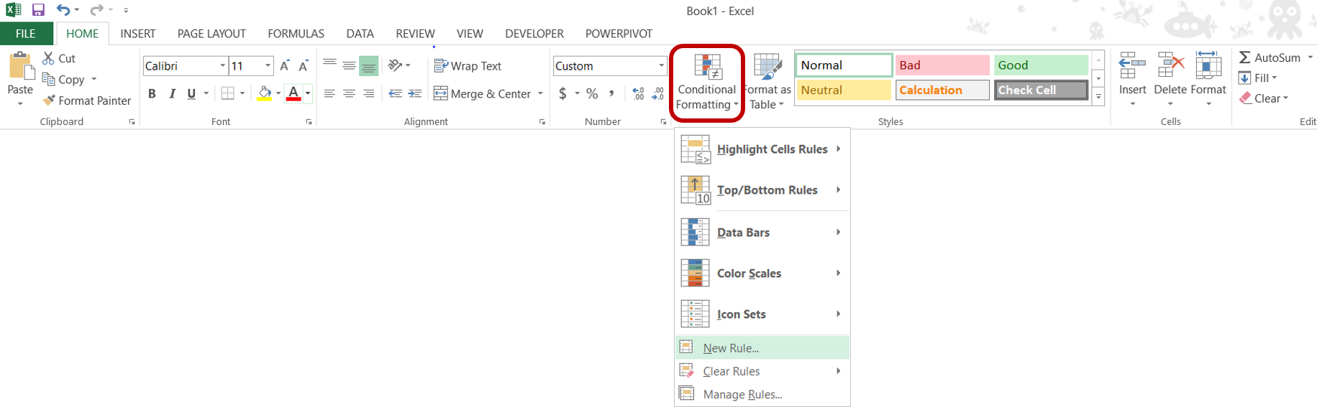The image size is (1317, 407).
Task: Click the Align Right icon
Action: click(x=368, y=93)
